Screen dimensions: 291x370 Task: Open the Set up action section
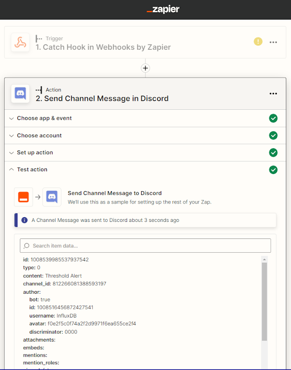point(35,152)
